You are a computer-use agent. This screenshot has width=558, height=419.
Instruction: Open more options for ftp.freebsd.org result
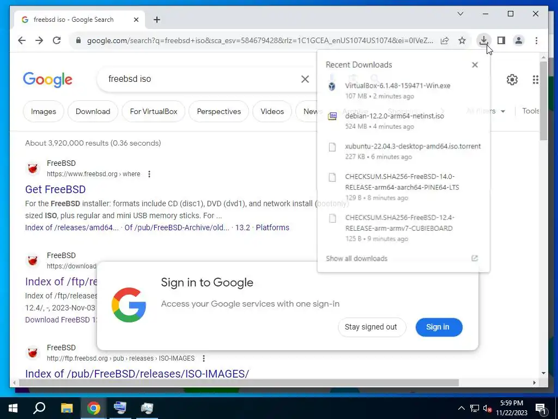tap(204, 358)
